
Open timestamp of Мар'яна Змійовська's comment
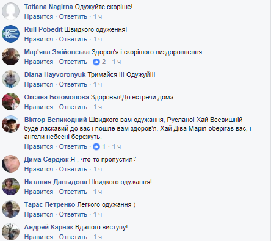(x=117, y=62)
